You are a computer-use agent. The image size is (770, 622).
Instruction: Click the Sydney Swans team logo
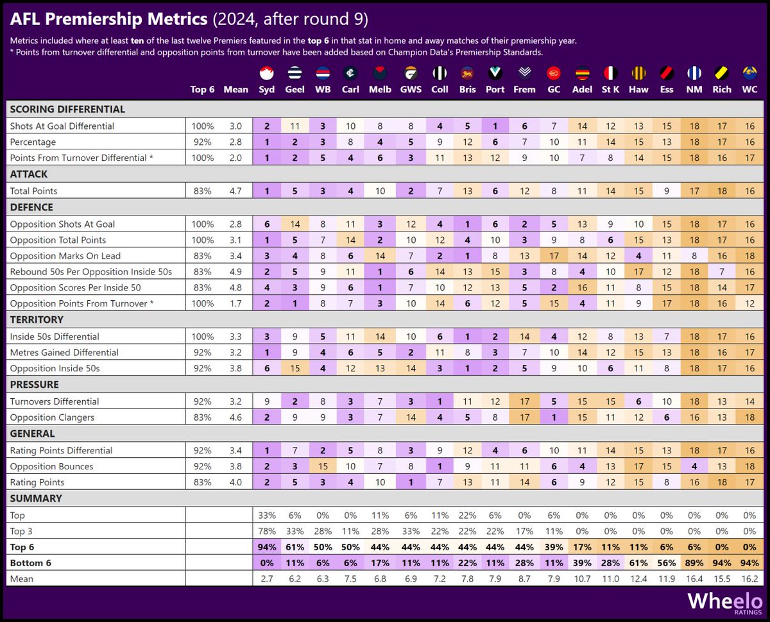[x=266, y=72]
